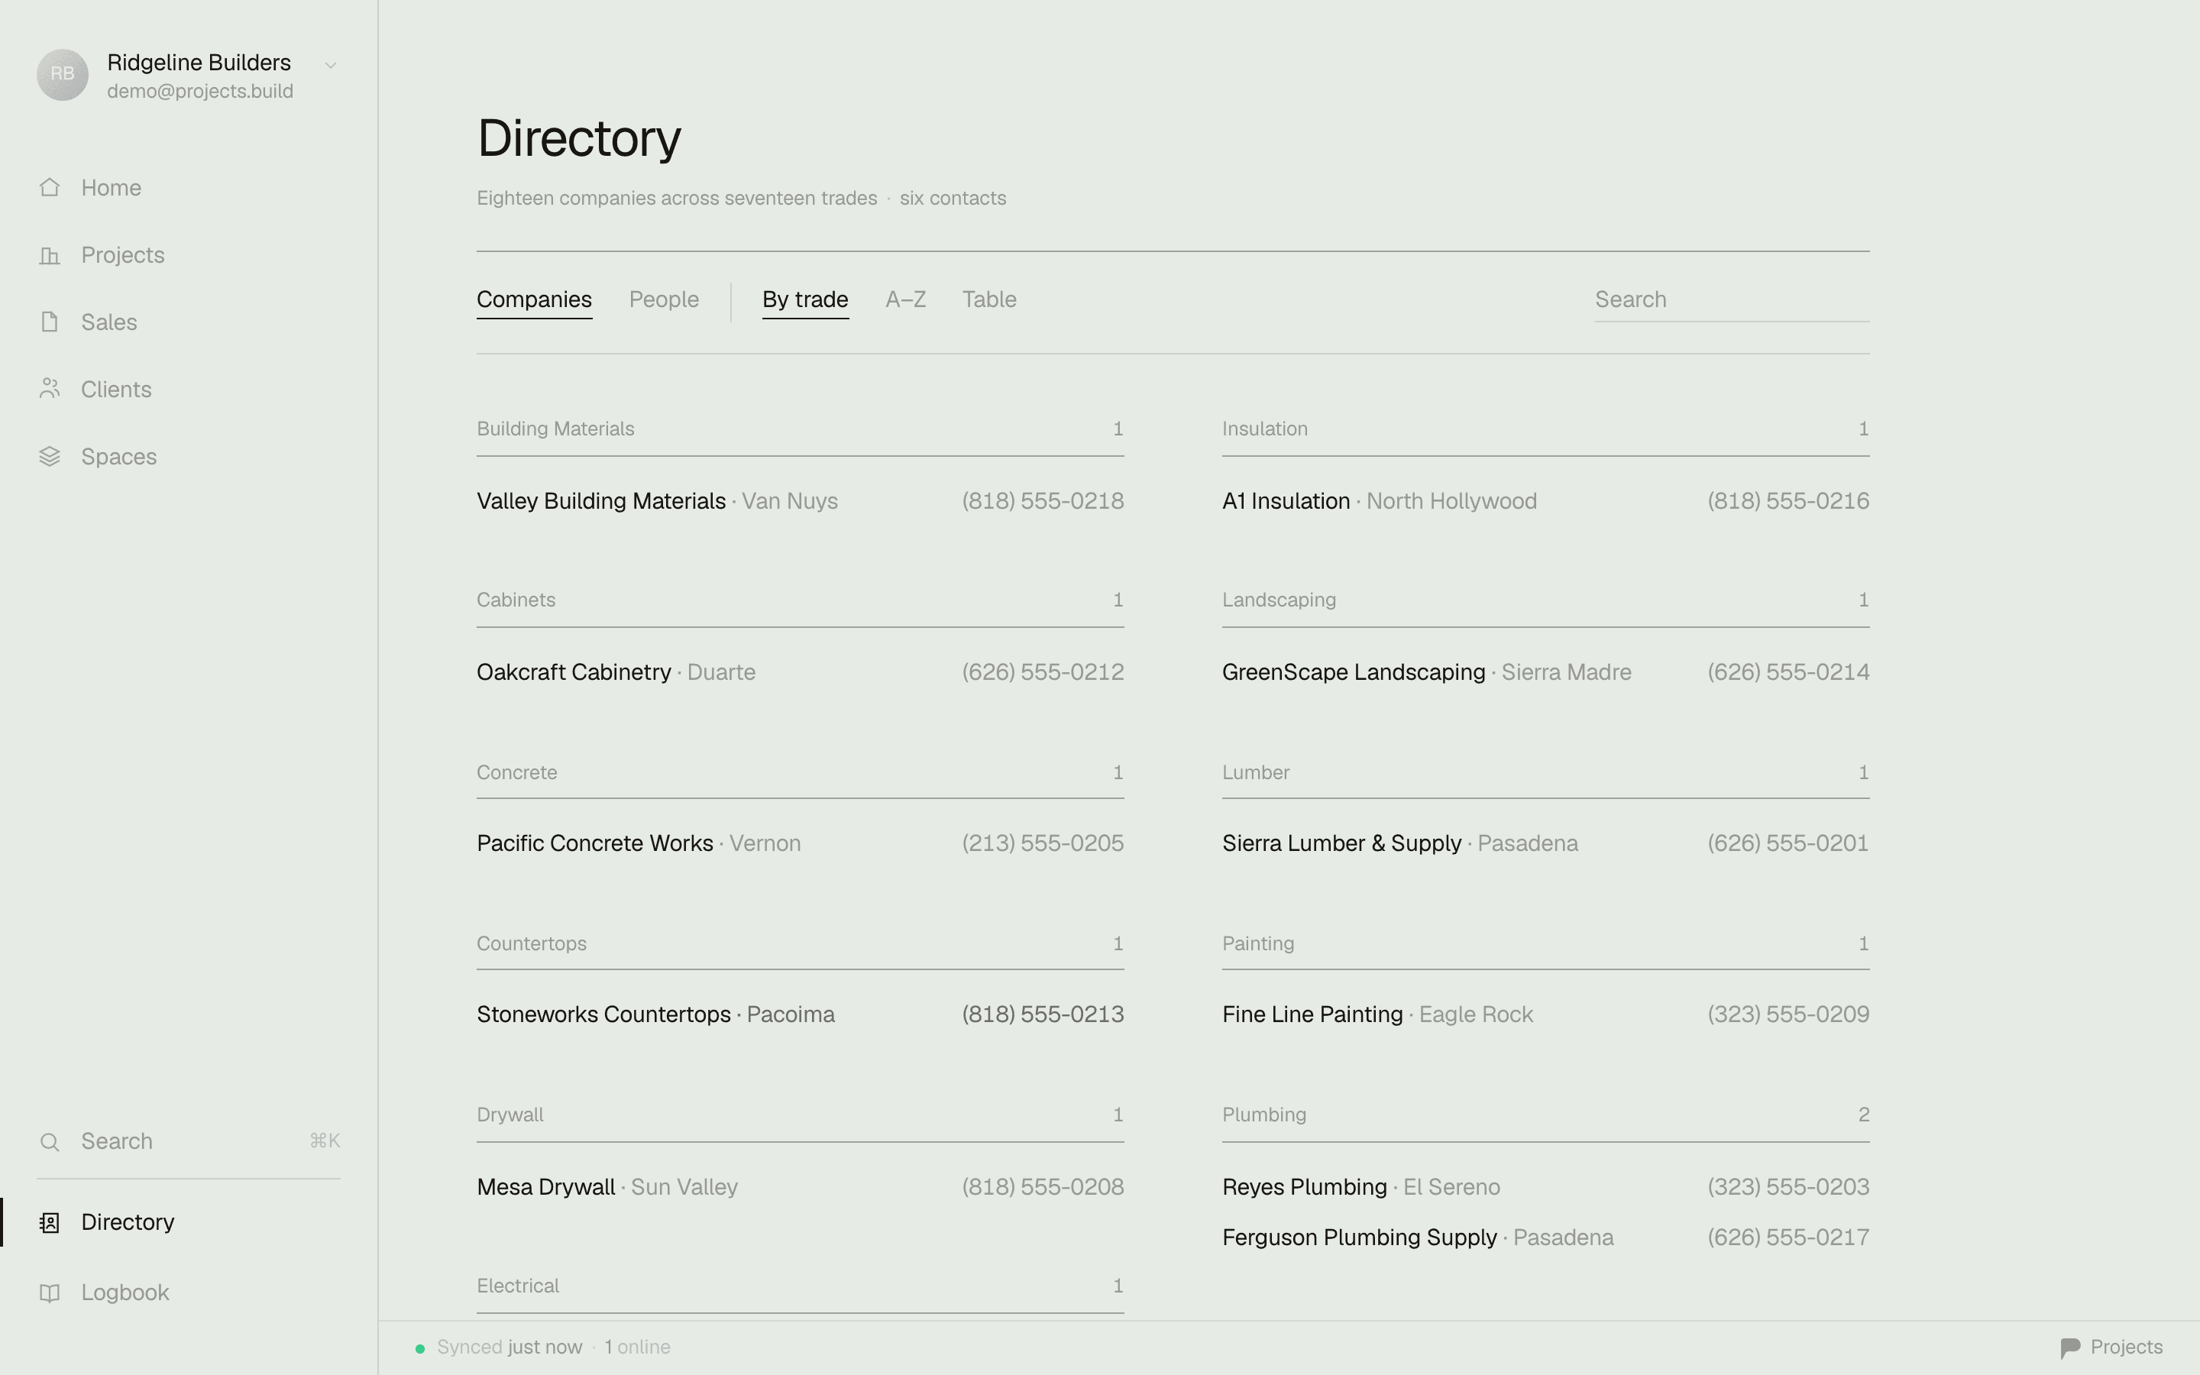Select the By trade view
The height and width of the screenshot is (1375, 2200).
[x=805, y=299]
